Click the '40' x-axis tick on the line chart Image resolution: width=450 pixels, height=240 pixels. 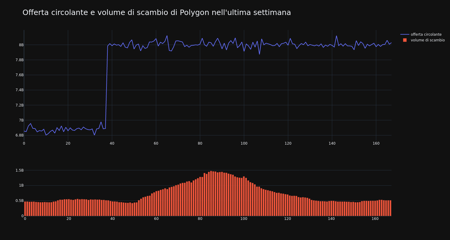[x=112, y=143]
